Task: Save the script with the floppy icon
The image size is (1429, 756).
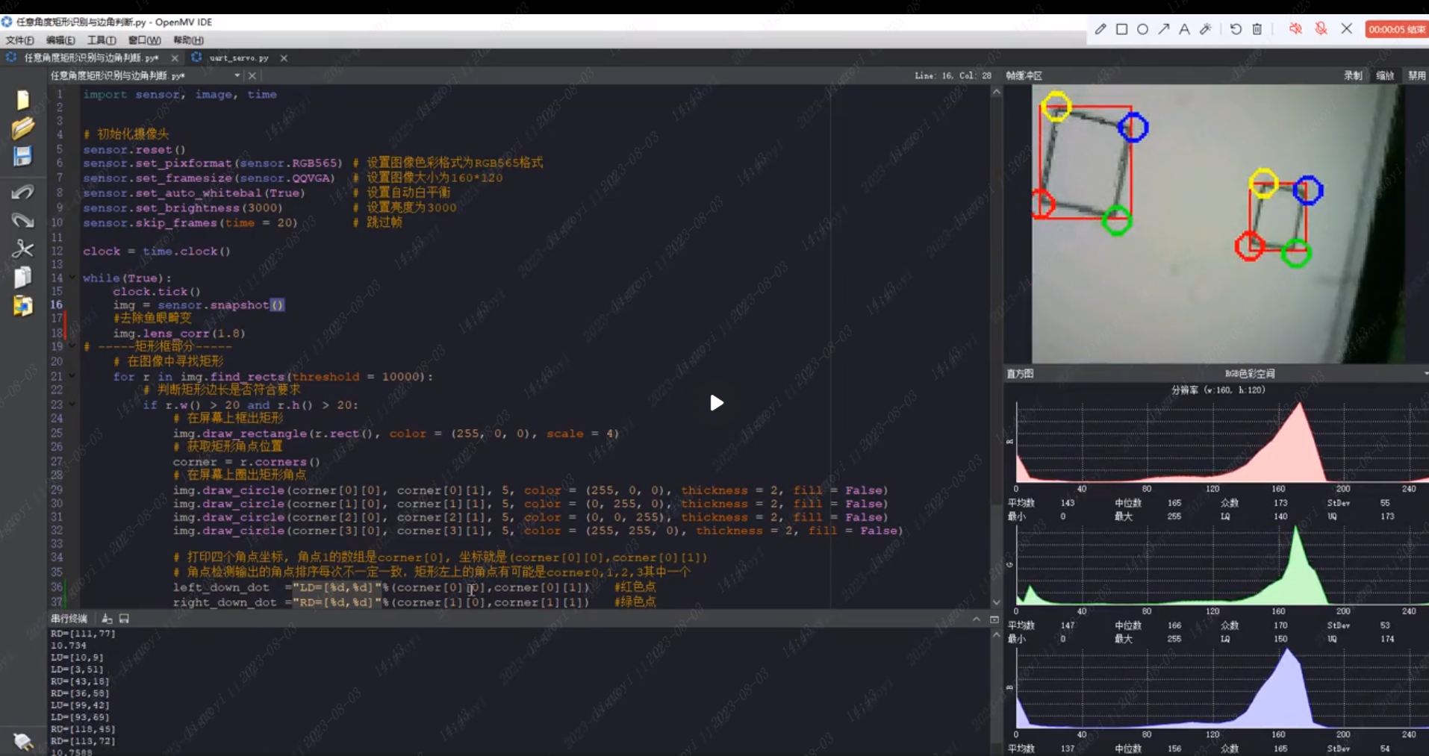Action: [22, 156]
